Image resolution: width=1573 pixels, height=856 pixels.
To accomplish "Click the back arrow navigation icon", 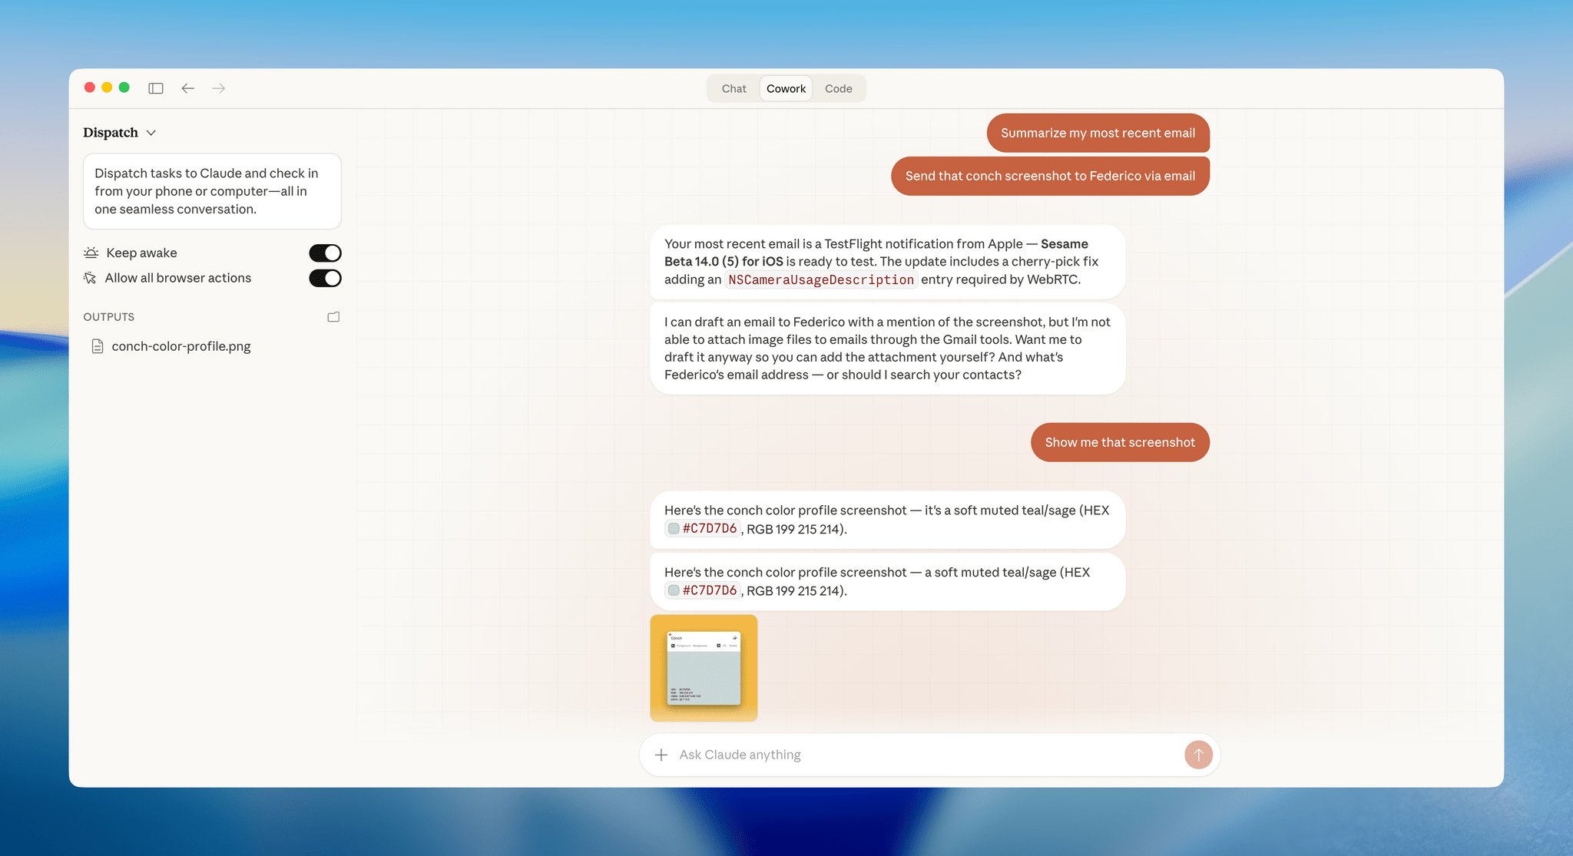I will point(188,88).
